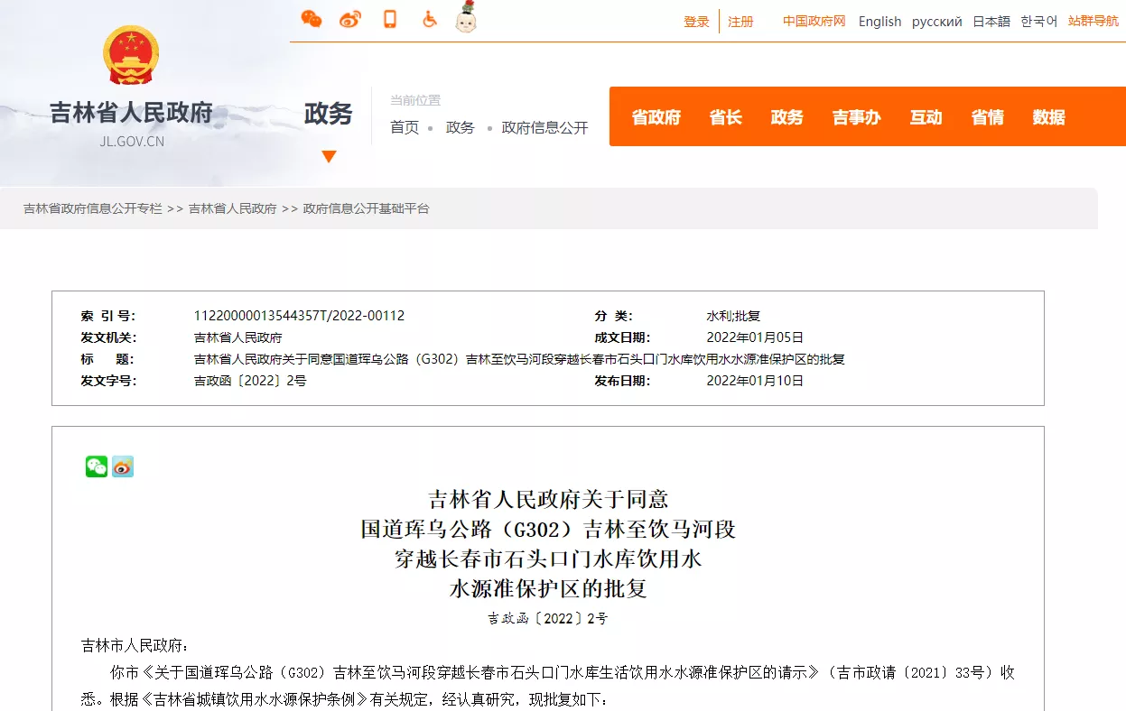Click the national emblem logo
The image size is (1126, 711).
(x=131, y=56)
